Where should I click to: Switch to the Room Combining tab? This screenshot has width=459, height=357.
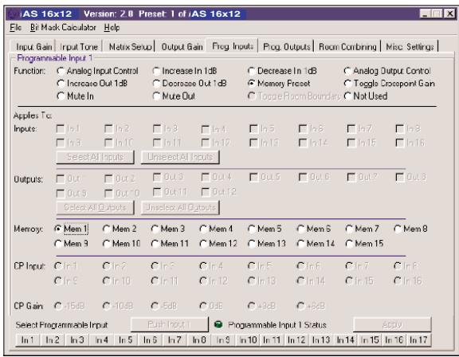point(347,46)
